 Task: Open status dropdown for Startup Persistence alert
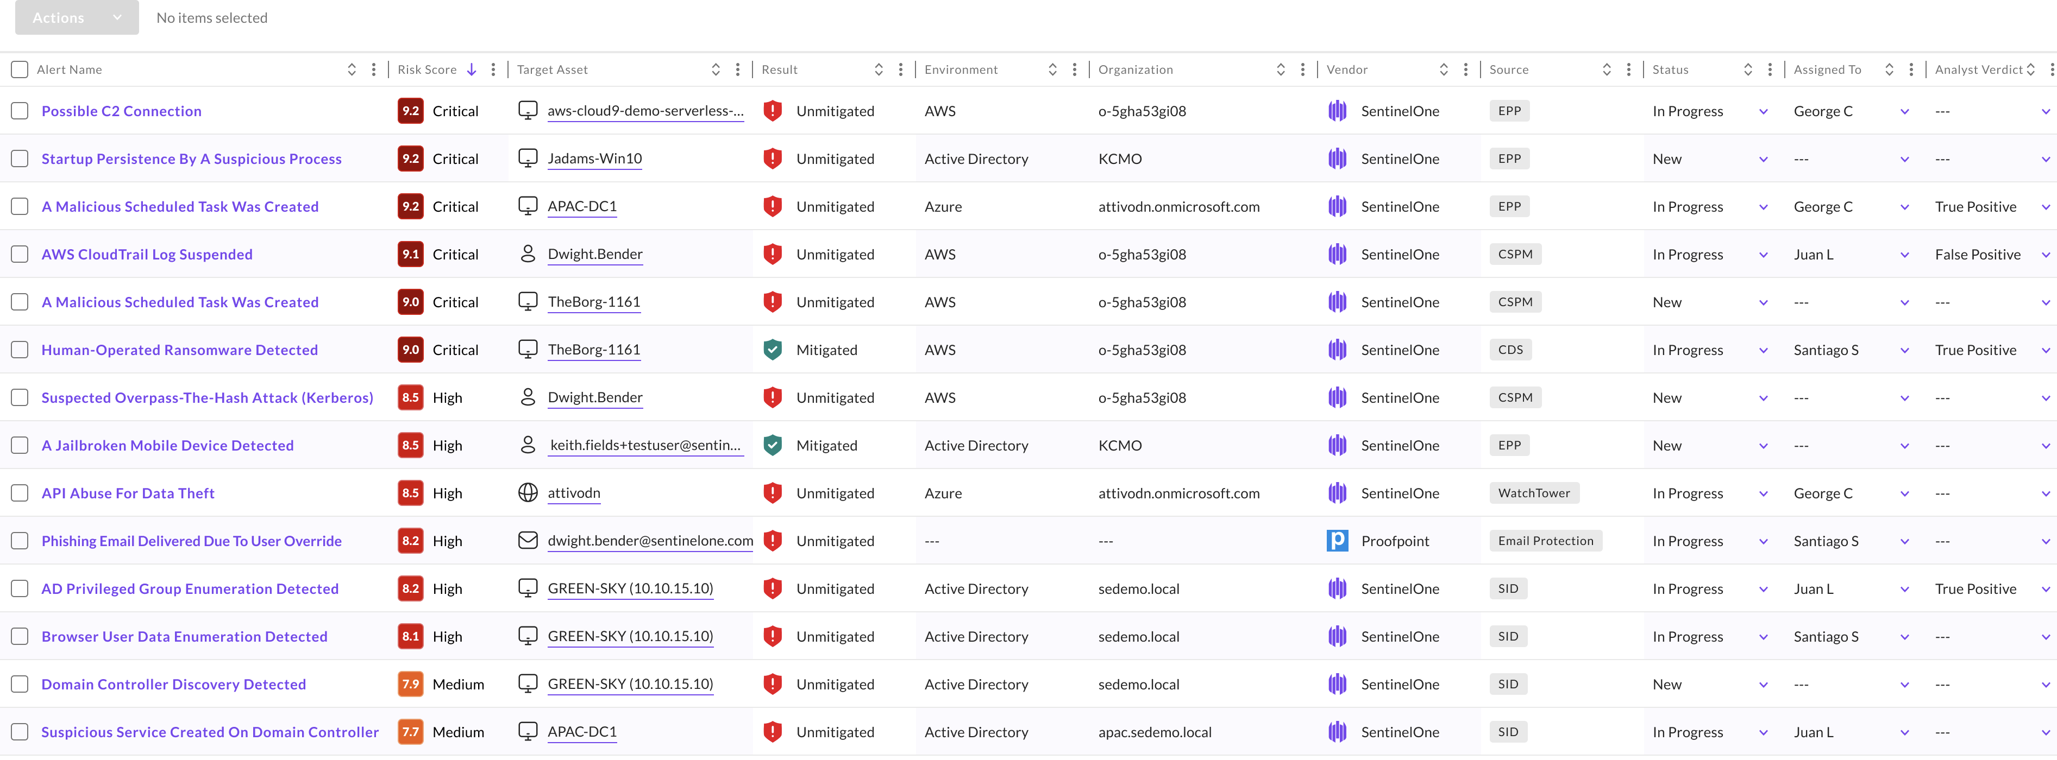[1763, 159]
